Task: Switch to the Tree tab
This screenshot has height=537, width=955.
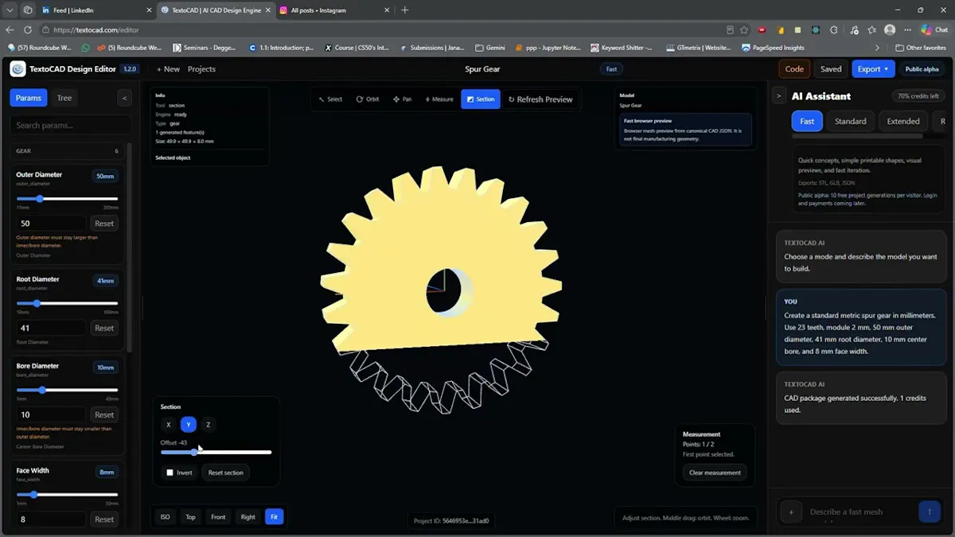Action: tap(64, 99)
